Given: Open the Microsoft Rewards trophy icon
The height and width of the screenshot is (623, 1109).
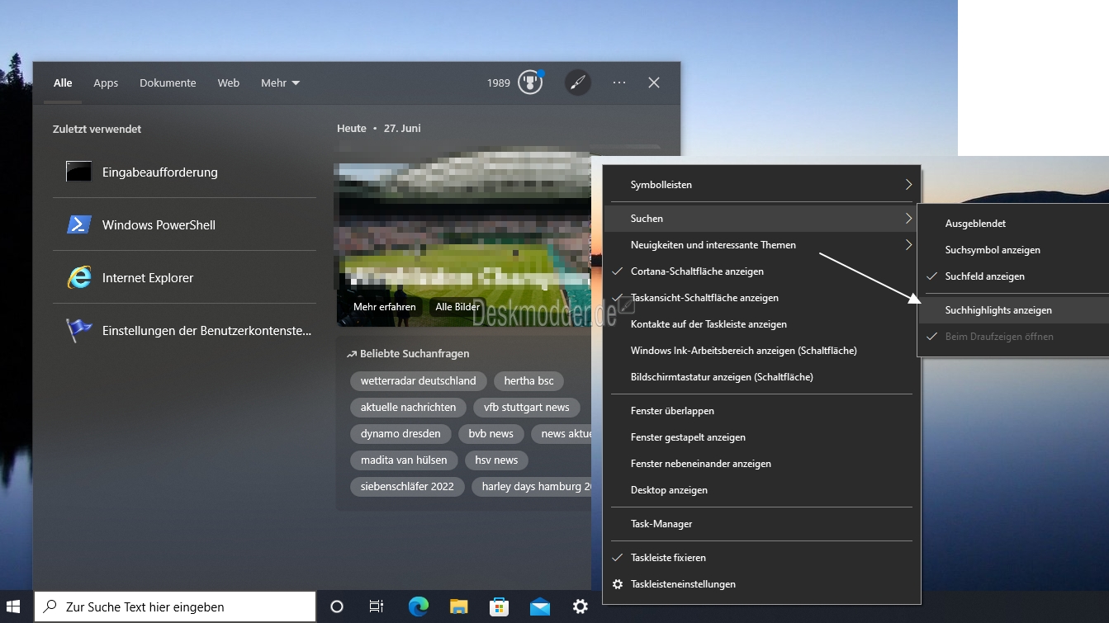Looking at the screenshot, I should click(530, 83).
